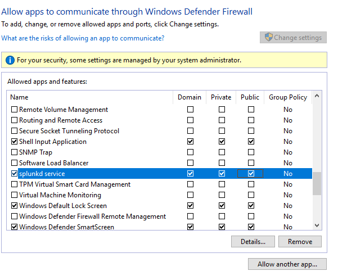Screen dimensions: 338x280
Task: Click Allow another app... button
Action: coord(287,264)
